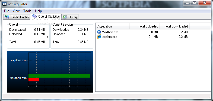Screen dimensions: 213x101
Task: Click the Overall Uploaded 0.11 MB value
Action: [40, 34]
